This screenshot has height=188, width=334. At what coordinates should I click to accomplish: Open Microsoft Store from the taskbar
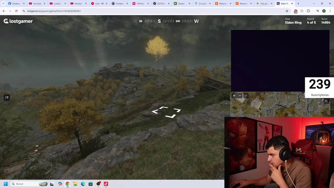(x=91, y=184)
